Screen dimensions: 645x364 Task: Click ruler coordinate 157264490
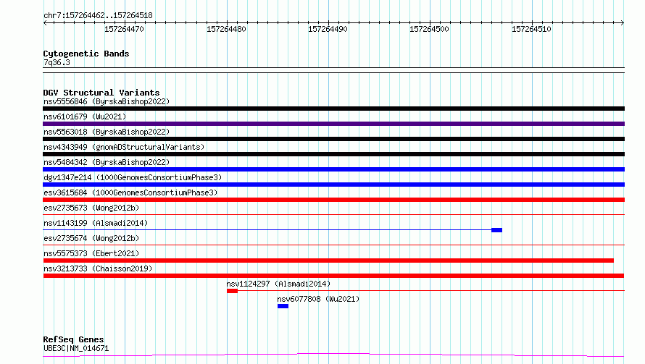pos(328,29)
